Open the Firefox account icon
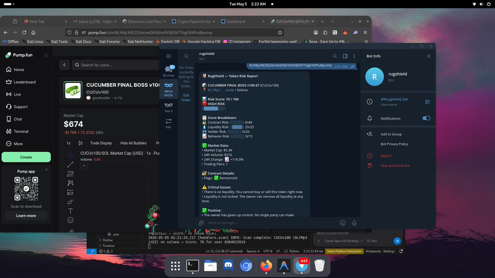Viewport: 495px width, 278px height. (316, 32)
